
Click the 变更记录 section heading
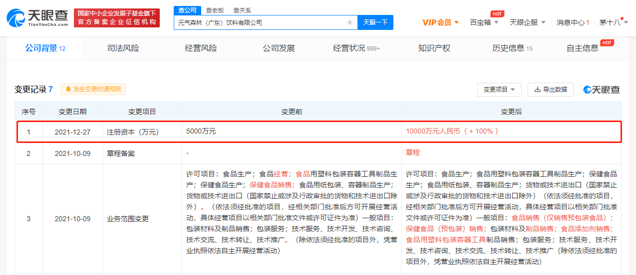[33, 89]
